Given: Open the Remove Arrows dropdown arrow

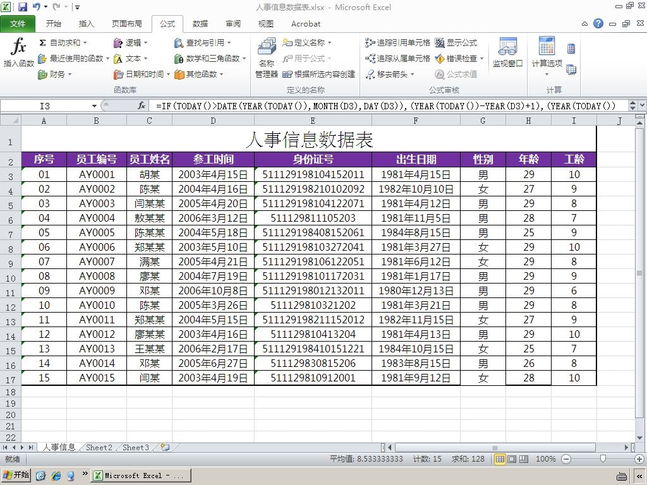Looking at the screenshot, I should [x=412, y=75].
